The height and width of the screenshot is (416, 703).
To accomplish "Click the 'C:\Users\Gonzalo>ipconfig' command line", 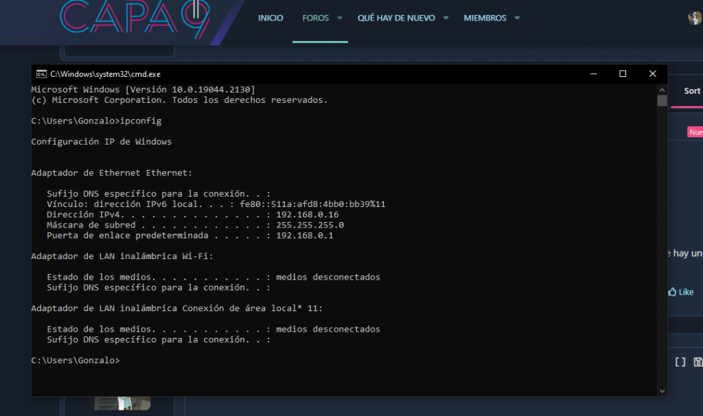I will (96, 121).
